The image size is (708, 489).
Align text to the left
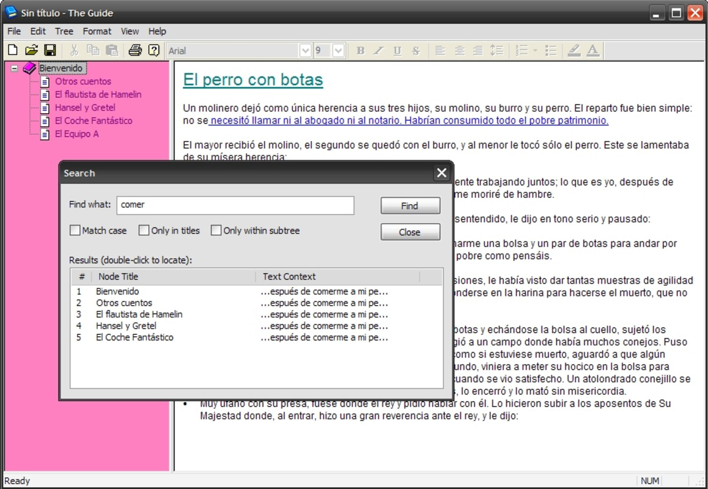pos(440,51)
